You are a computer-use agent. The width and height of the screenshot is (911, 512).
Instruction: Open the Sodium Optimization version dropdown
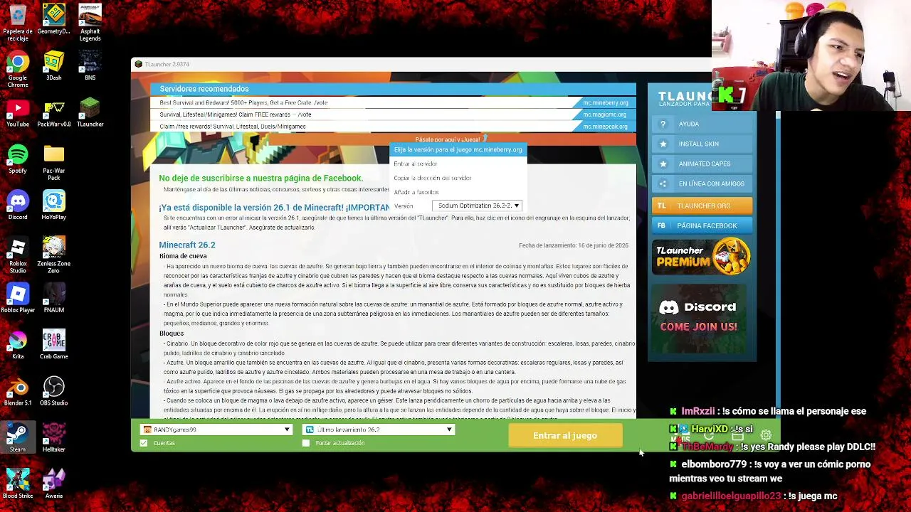[477, 206]
